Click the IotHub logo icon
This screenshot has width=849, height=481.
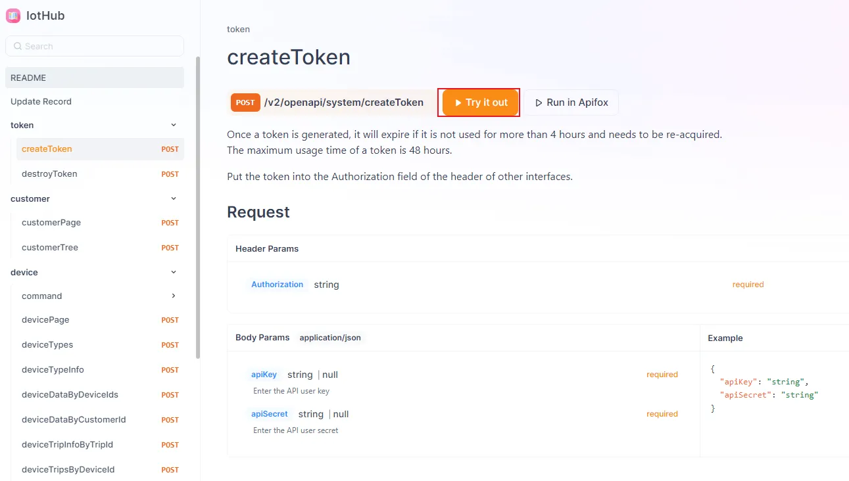tap(13, 15)
